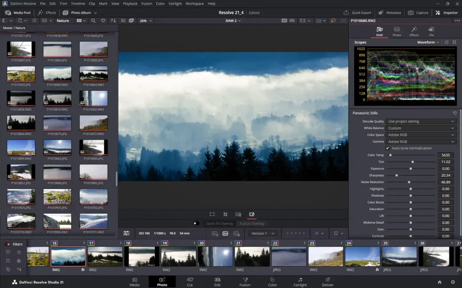Screen dimensions: 462x288
Task: Click the Fusion Overlay button
Action: tap(252, 223)
